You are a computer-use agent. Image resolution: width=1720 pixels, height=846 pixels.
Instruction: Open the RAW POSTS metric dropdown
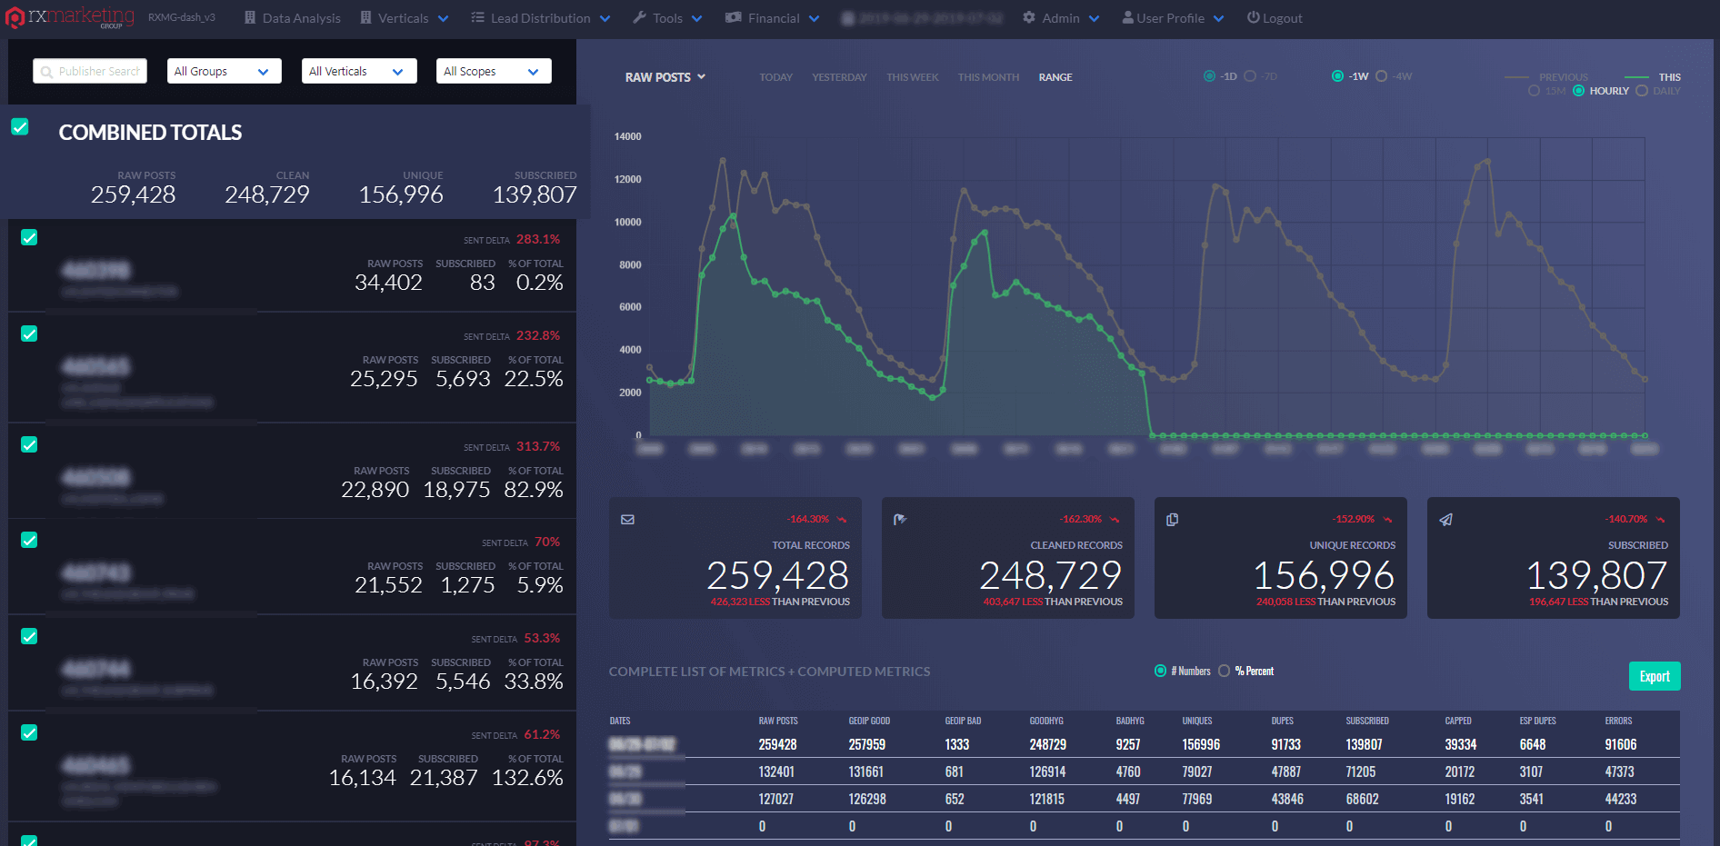(x=665, y=77)
